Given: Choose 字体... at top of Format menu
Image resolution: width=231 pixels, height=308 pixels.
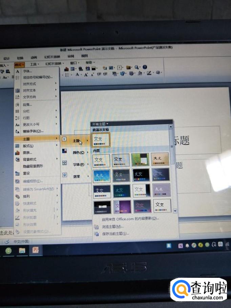Looking at the screenshot, I should click(37, 71).
